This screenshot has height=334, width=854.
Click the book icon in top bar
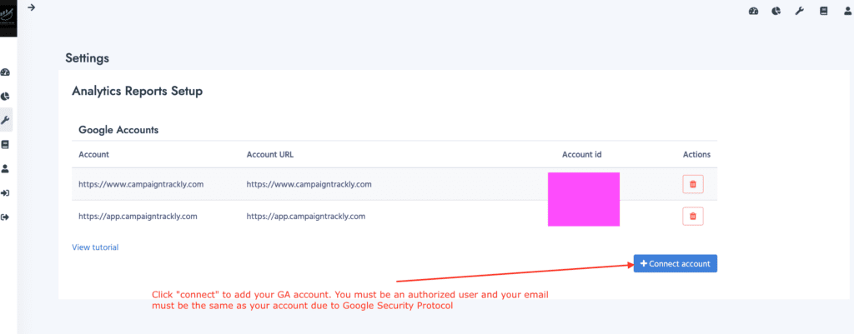click(823, 11)
